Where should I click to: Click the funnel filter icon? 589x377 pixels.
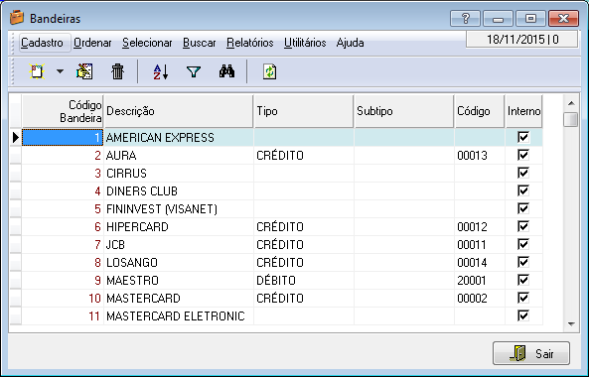pyautogui.click(x=194, y=71)
